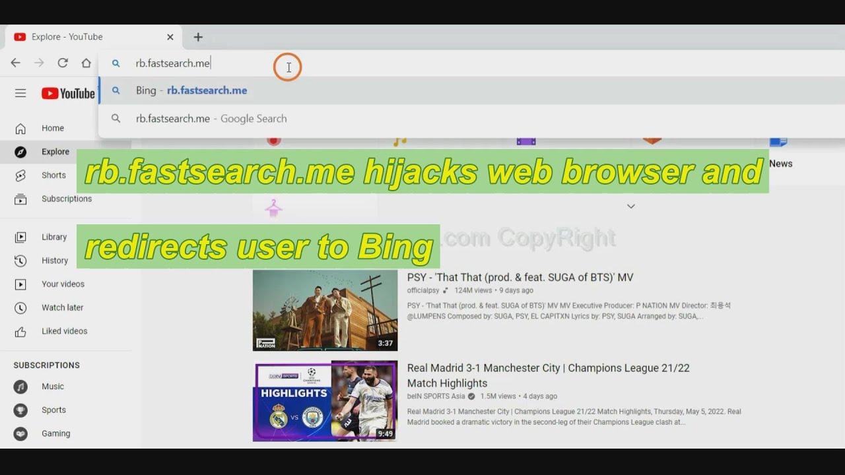Screen dimensions: 845x475
Task: Click the Liked videos label
Action: 65,331
